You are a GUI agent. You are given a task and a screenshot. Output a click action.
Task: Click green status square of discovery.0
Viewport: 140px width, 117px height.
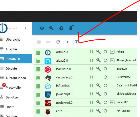38,78
